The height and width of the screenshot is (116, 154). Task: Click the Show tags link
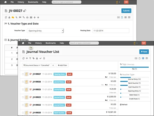[131, 65]
